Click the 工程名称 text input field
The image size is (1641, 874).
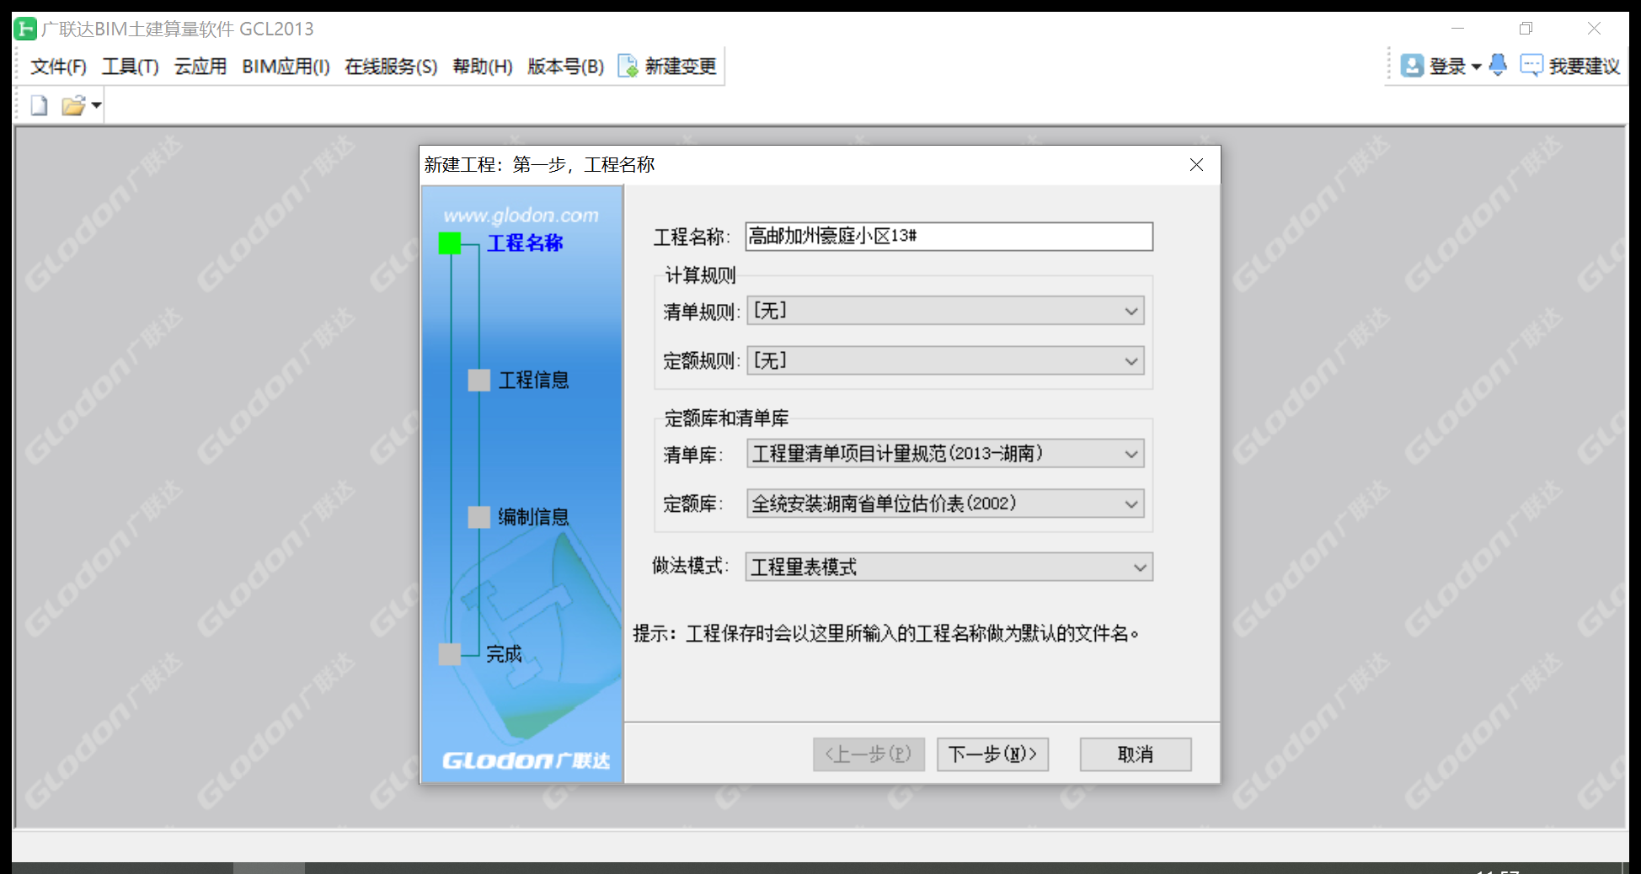coord(949,237)
